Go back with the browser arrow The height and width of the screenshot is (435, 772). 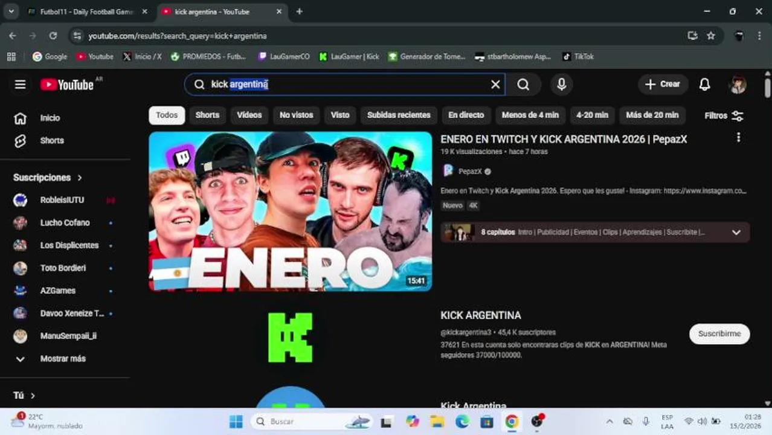(13, 36)
